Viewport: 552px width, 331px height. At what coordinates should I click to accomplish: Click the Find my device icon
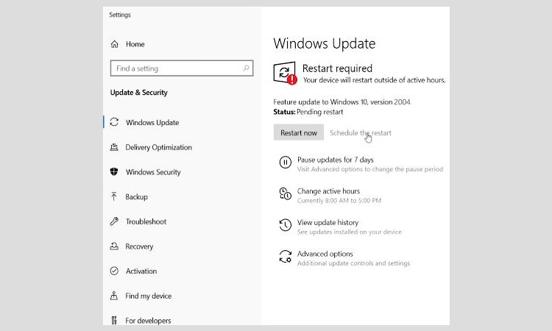pyautogui.click(x=113, y=296)
